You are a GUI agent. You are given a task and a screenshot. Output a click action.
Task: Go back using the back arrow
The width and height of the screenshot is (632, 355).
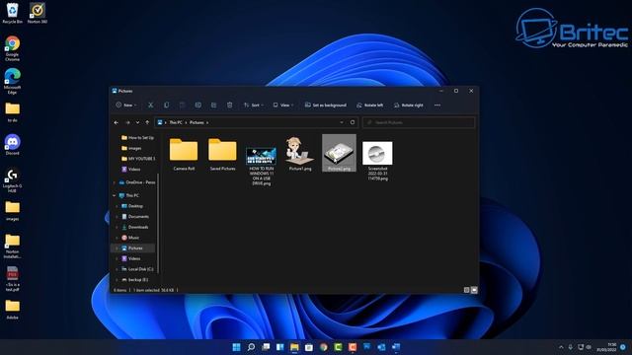(x=117, y=122)
